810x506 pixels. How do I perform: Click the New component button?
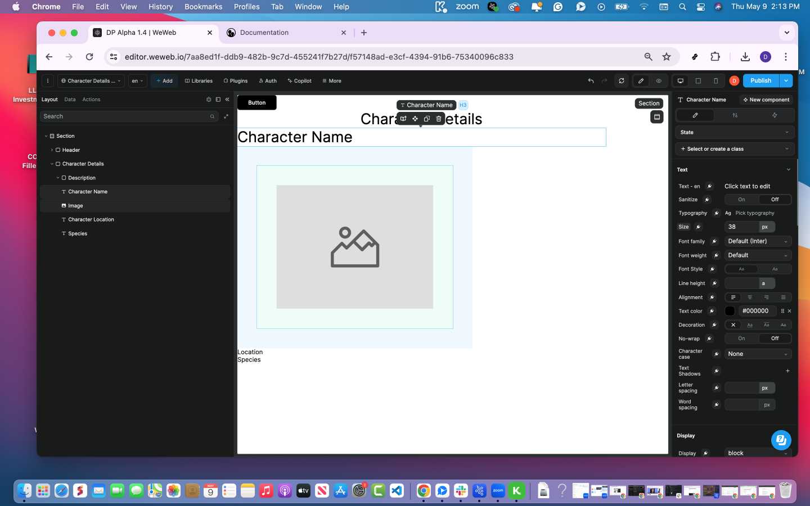point(766,100)
